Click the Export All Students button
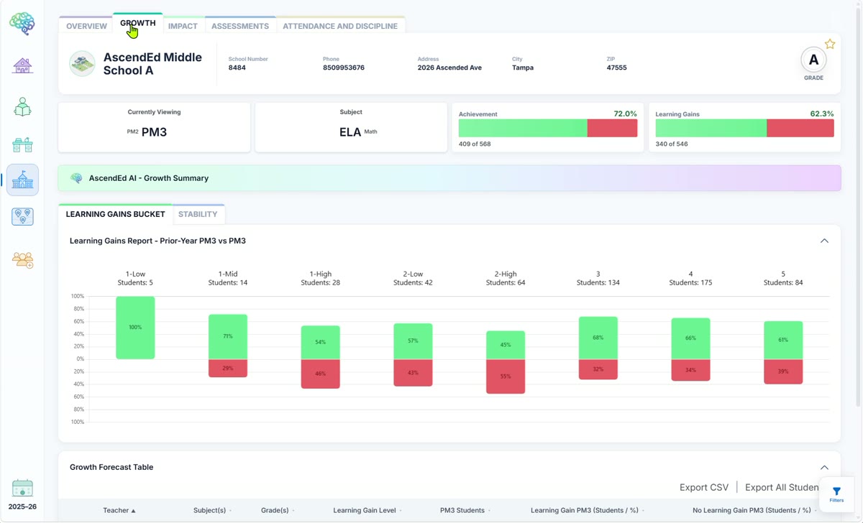This screenshot has width=863, height=523. (782, 487)
